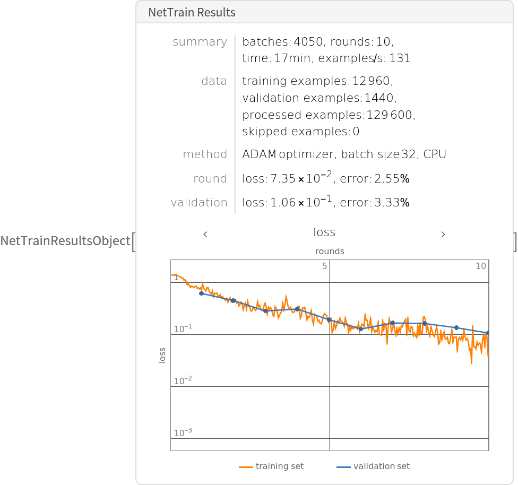Click the 'rounds' axis label above the plot
This screenshot has height=485, width=518.
point(330,252)
